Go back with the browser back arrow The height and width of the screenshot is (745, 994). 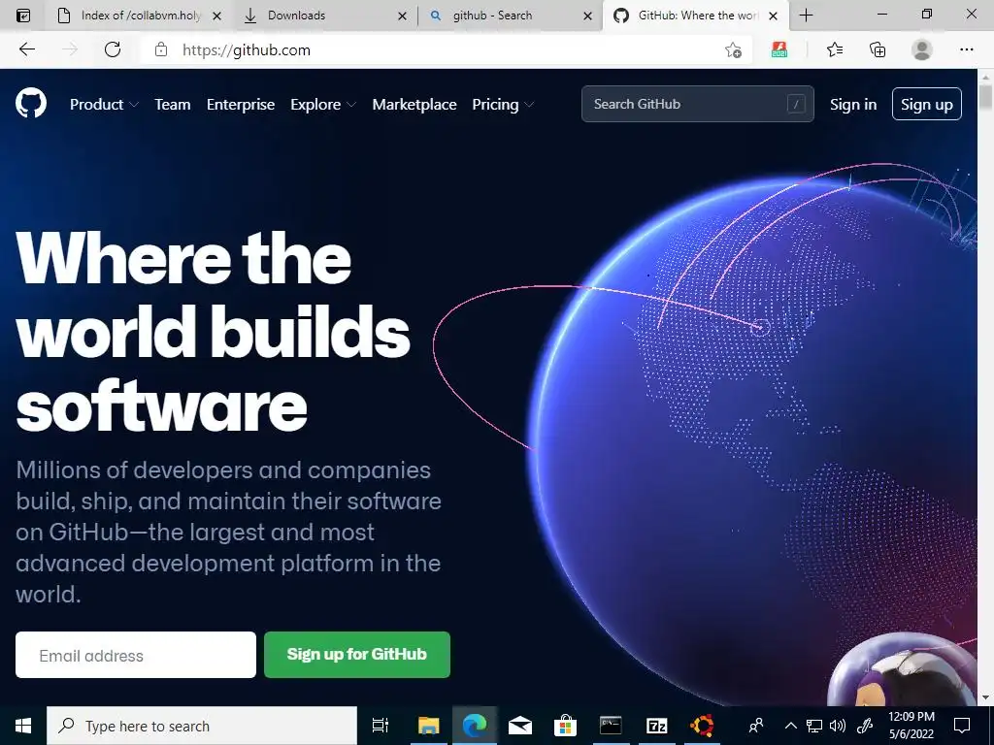point(26,49)
